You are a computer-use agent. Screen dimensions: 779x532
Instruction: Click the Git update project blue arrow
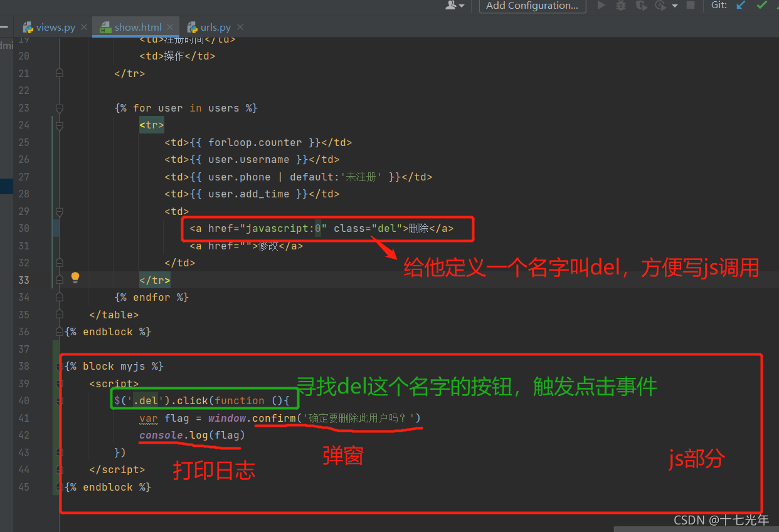(741, 5)
